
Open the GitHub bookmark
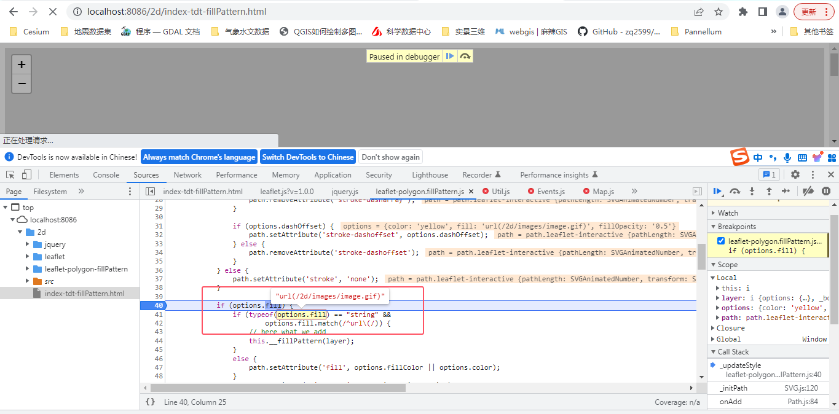point(620,31)
